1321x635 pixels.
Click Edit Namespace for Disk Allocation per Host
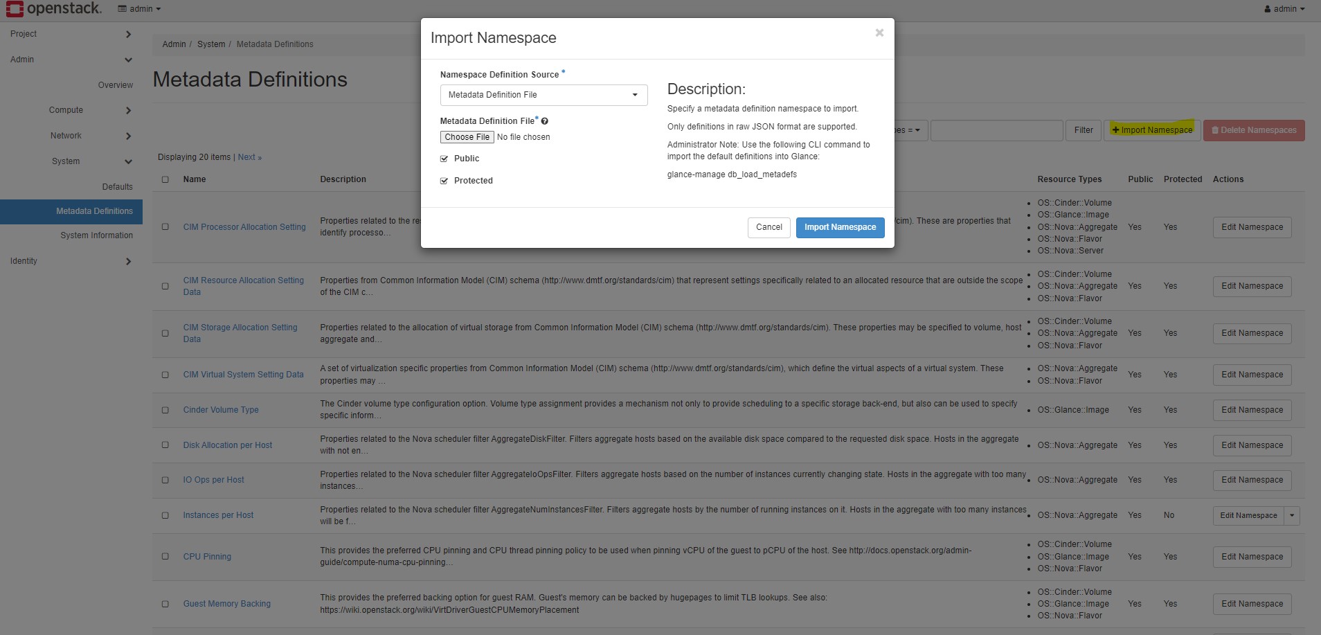tap(1252, 445)
